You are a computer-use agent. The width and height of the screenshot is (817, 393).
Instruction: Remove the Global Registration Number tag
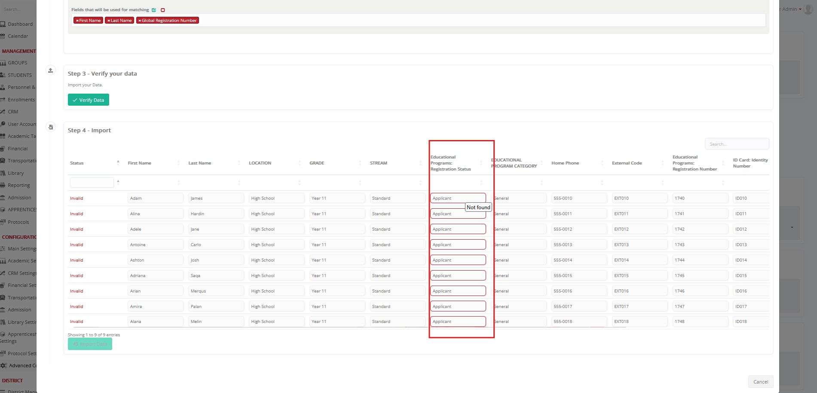140,21
